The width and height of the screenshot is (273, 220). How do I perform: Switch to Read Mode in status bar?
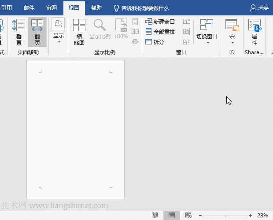(155, 215)
